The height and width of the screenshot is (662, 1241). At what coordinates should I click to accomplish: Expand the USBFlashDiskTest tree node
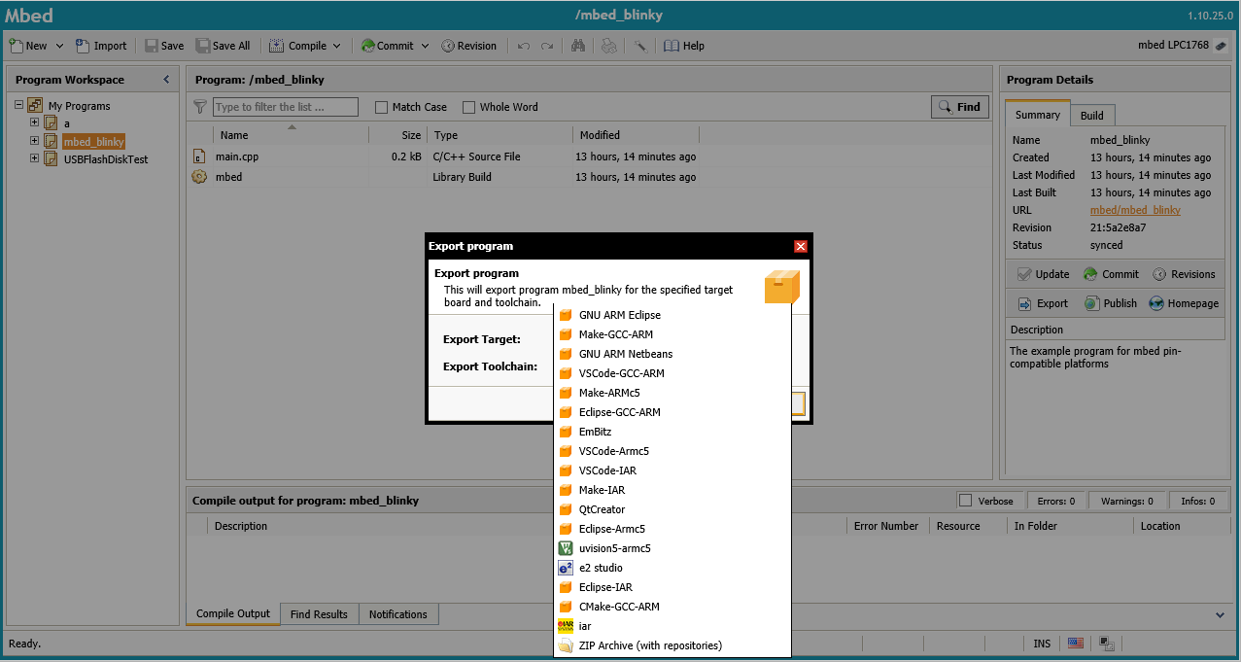(35, 158)
